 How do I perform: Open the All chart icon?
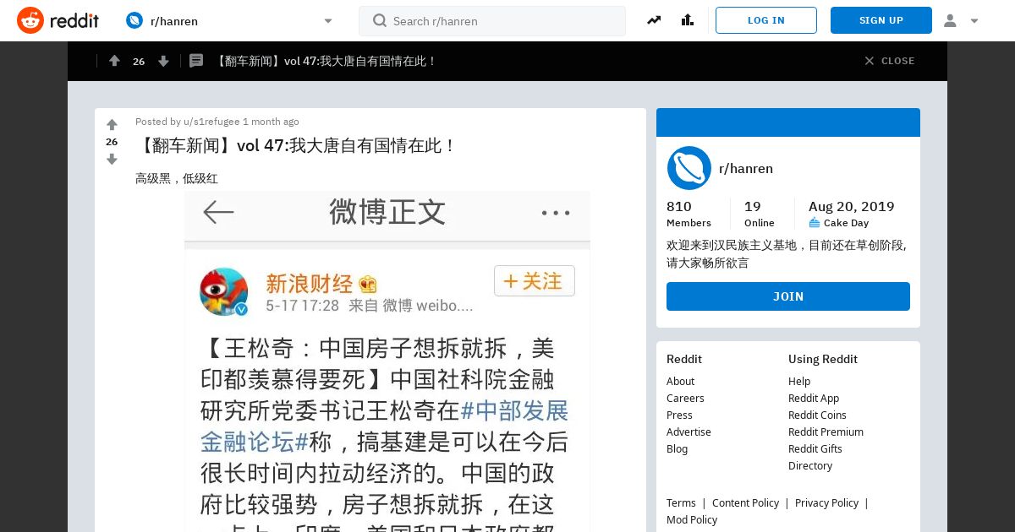pos(687,20)
